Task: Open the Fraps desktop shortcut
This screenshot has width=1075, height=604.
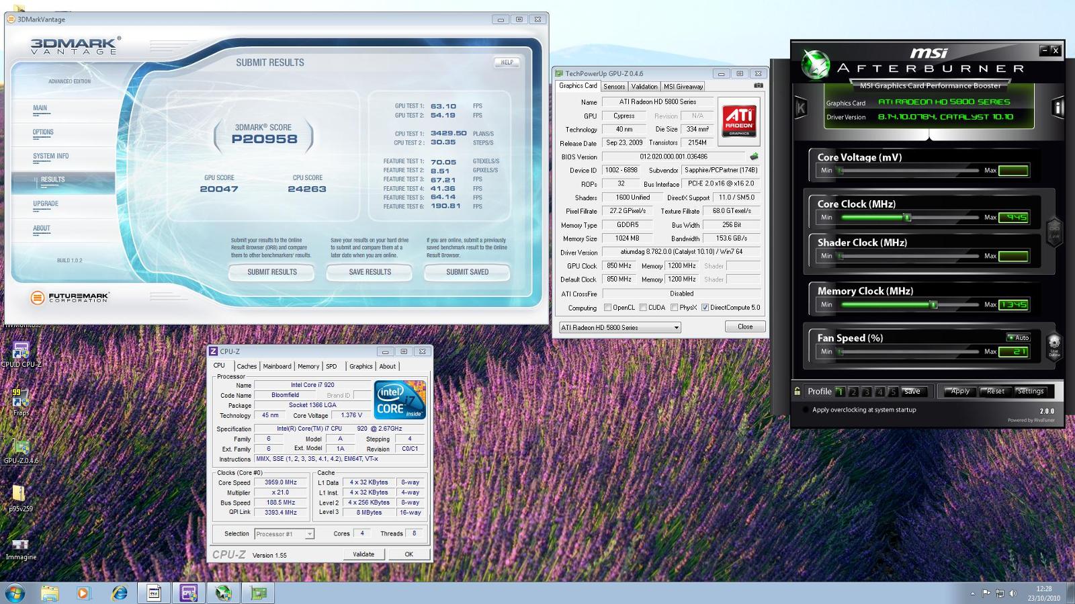Action: tap(21, 402)
